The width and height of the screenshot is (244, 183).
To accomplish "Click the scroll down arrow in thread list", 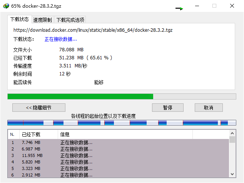I will coord(232,174).
